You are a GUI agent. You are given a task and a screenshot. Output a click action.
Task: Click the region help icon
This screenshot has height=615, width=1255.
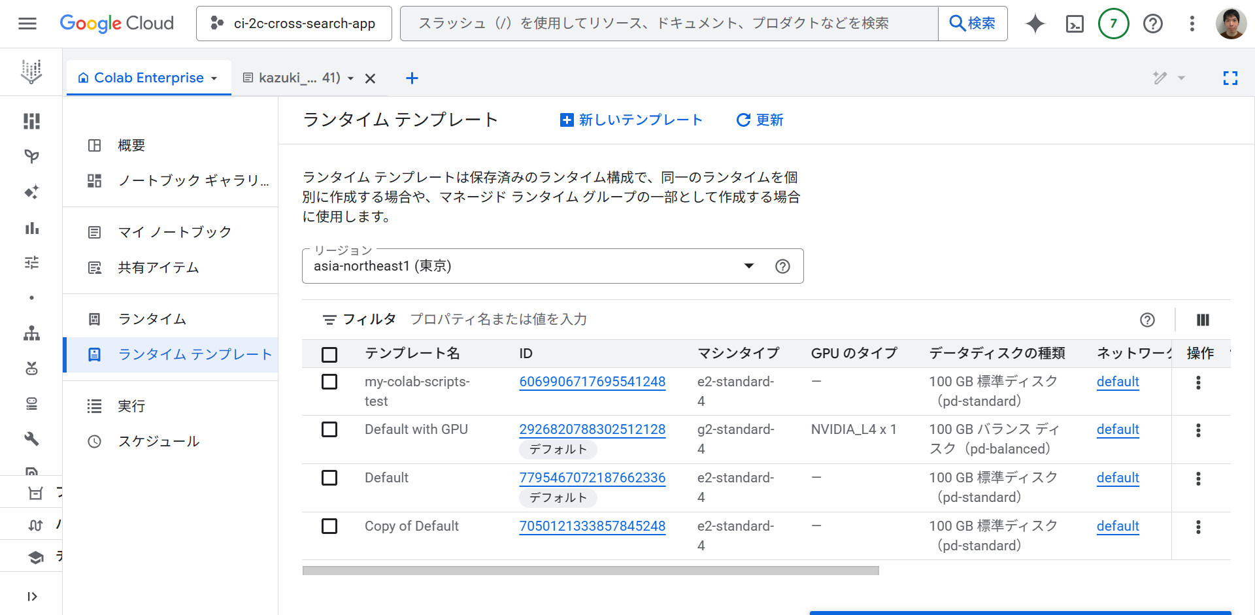click(x=782, y=266)
